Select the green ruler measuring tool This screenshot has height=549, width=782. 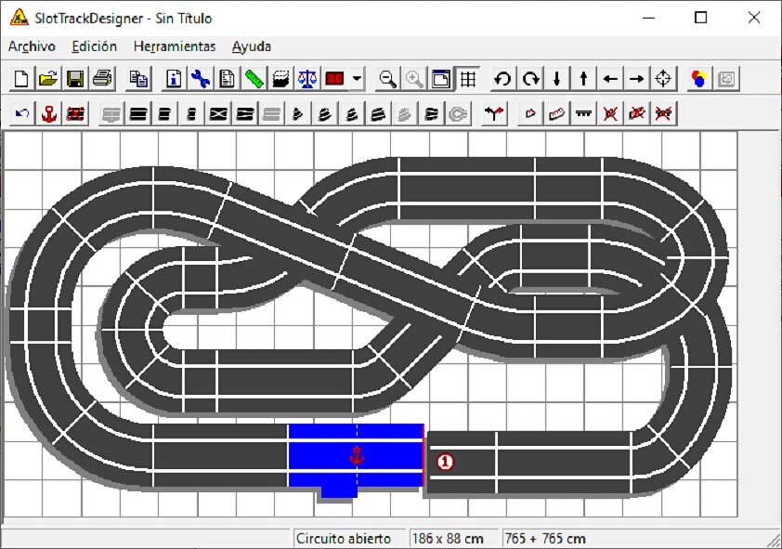click(254, 79)
